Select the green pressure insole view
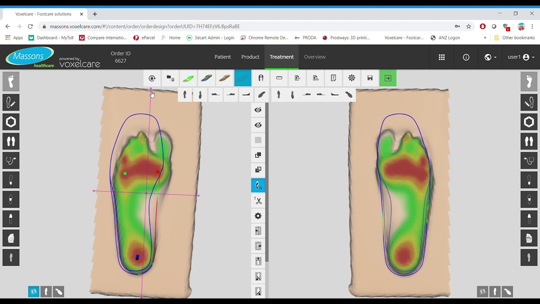This screenshot has height=304, width=540. tap(189, 78)
